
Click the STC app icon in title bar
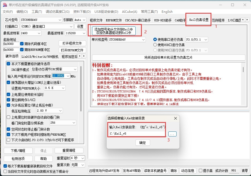click(5, 5)
